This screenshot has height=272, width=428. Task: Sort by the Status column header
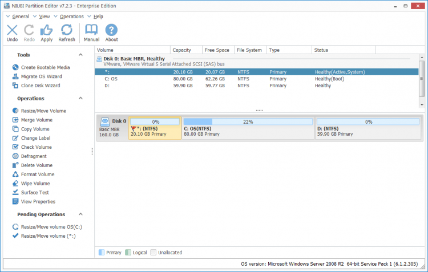pos(344,50)
